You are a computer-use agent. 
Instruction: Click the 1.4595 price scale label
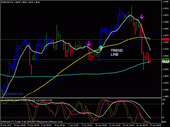(x=166, y=69)
